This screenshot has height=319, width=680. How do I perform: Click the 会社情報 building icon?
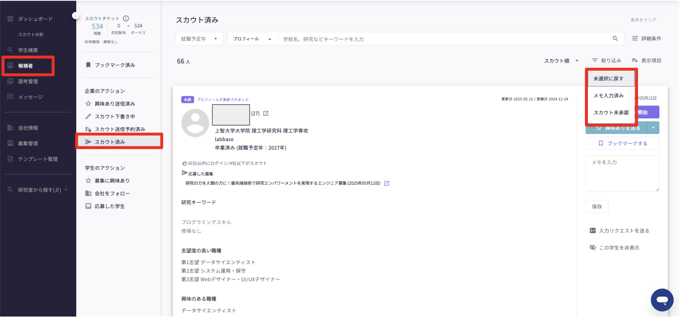click(10, 128)
